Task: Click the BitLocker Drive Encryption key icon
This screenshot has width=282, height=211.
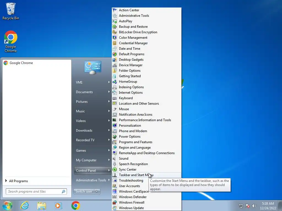Action: [115, 32]
